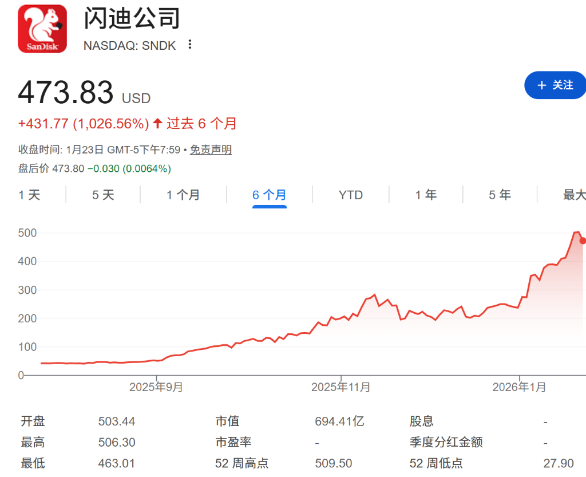Screen dimensions: 586x477
Task: Open the overflow menu beside NASDAQ: SNDK
Action: pos(189,45)
